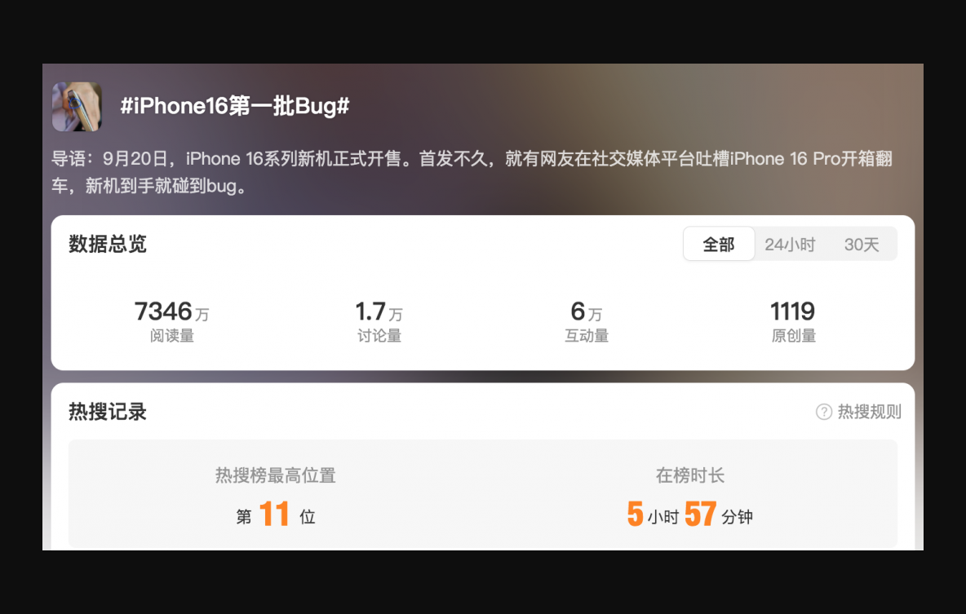Click the orange rank number 11
This screenshot has width=966, height=614.
(274, 514)
